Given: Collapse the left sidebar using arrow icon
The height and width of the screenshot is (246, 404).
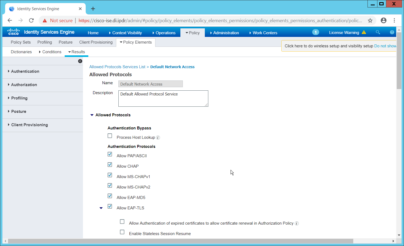Looking at the screenshot, I should [x=80, y=61].
